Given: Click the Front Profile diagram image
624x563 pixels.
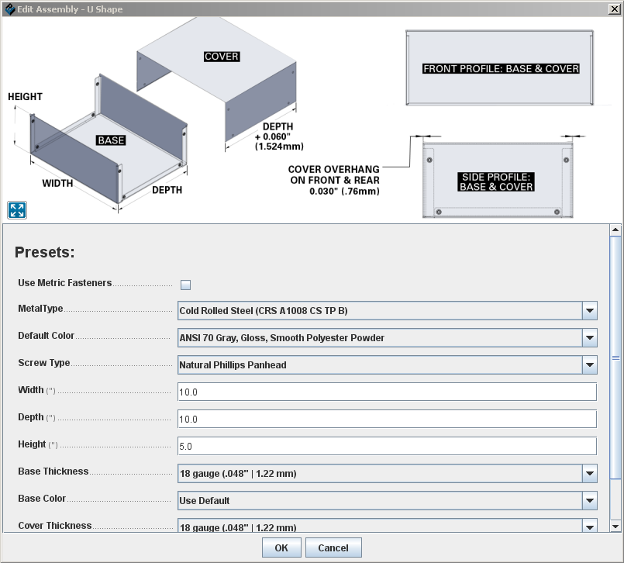Looking at the screenshot, I should [x=500, y=68].
